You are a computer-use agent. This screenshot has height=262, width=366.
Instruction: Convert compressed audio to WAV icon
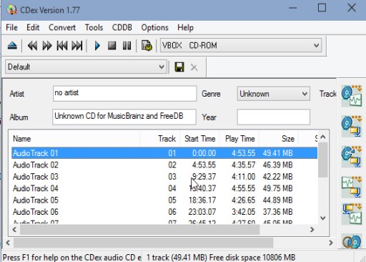352,214
